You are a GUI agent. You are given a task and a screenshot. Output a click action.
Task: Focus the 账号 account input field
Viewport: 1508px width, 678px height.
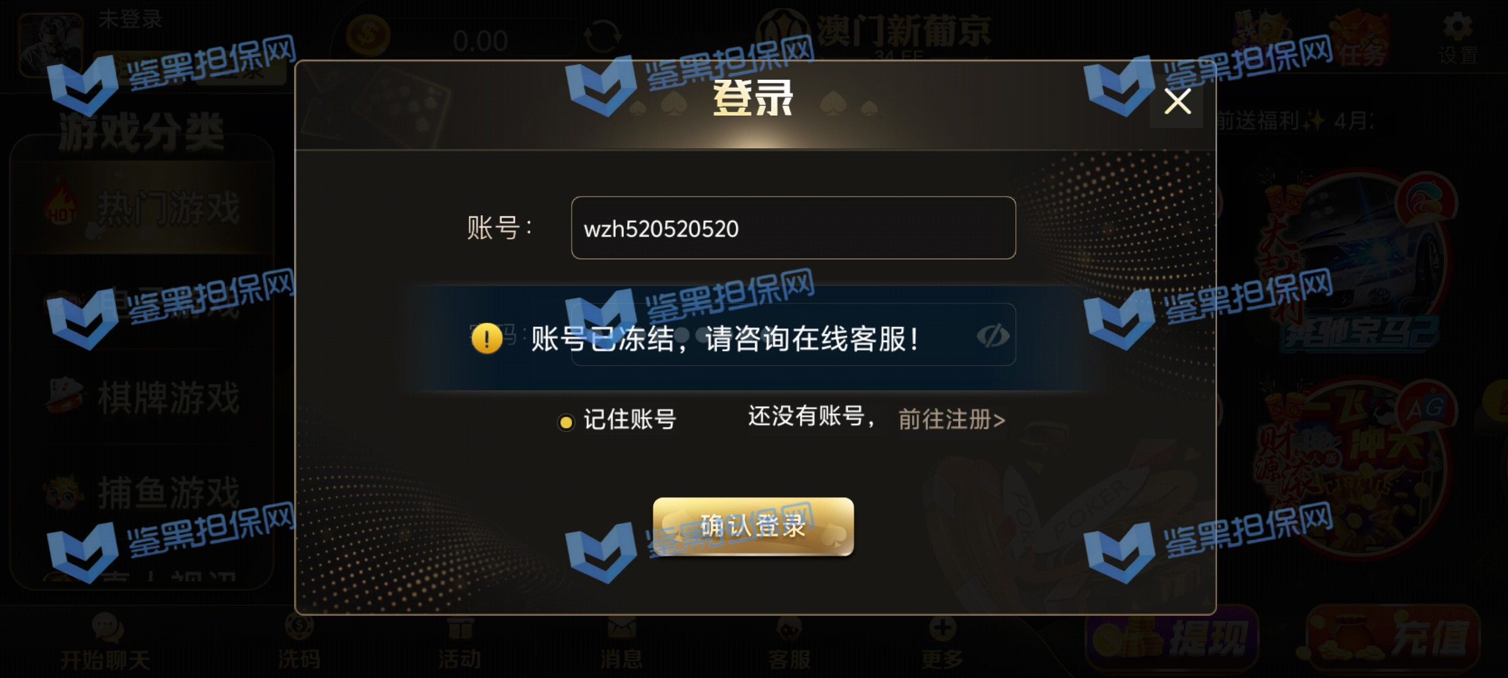[793, 228]
